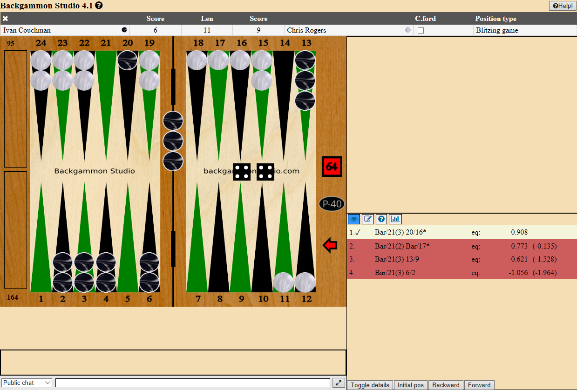Click the P-40 pip difference badge
577x390 pixels.
pyautogui.click(x=332, y=204)
